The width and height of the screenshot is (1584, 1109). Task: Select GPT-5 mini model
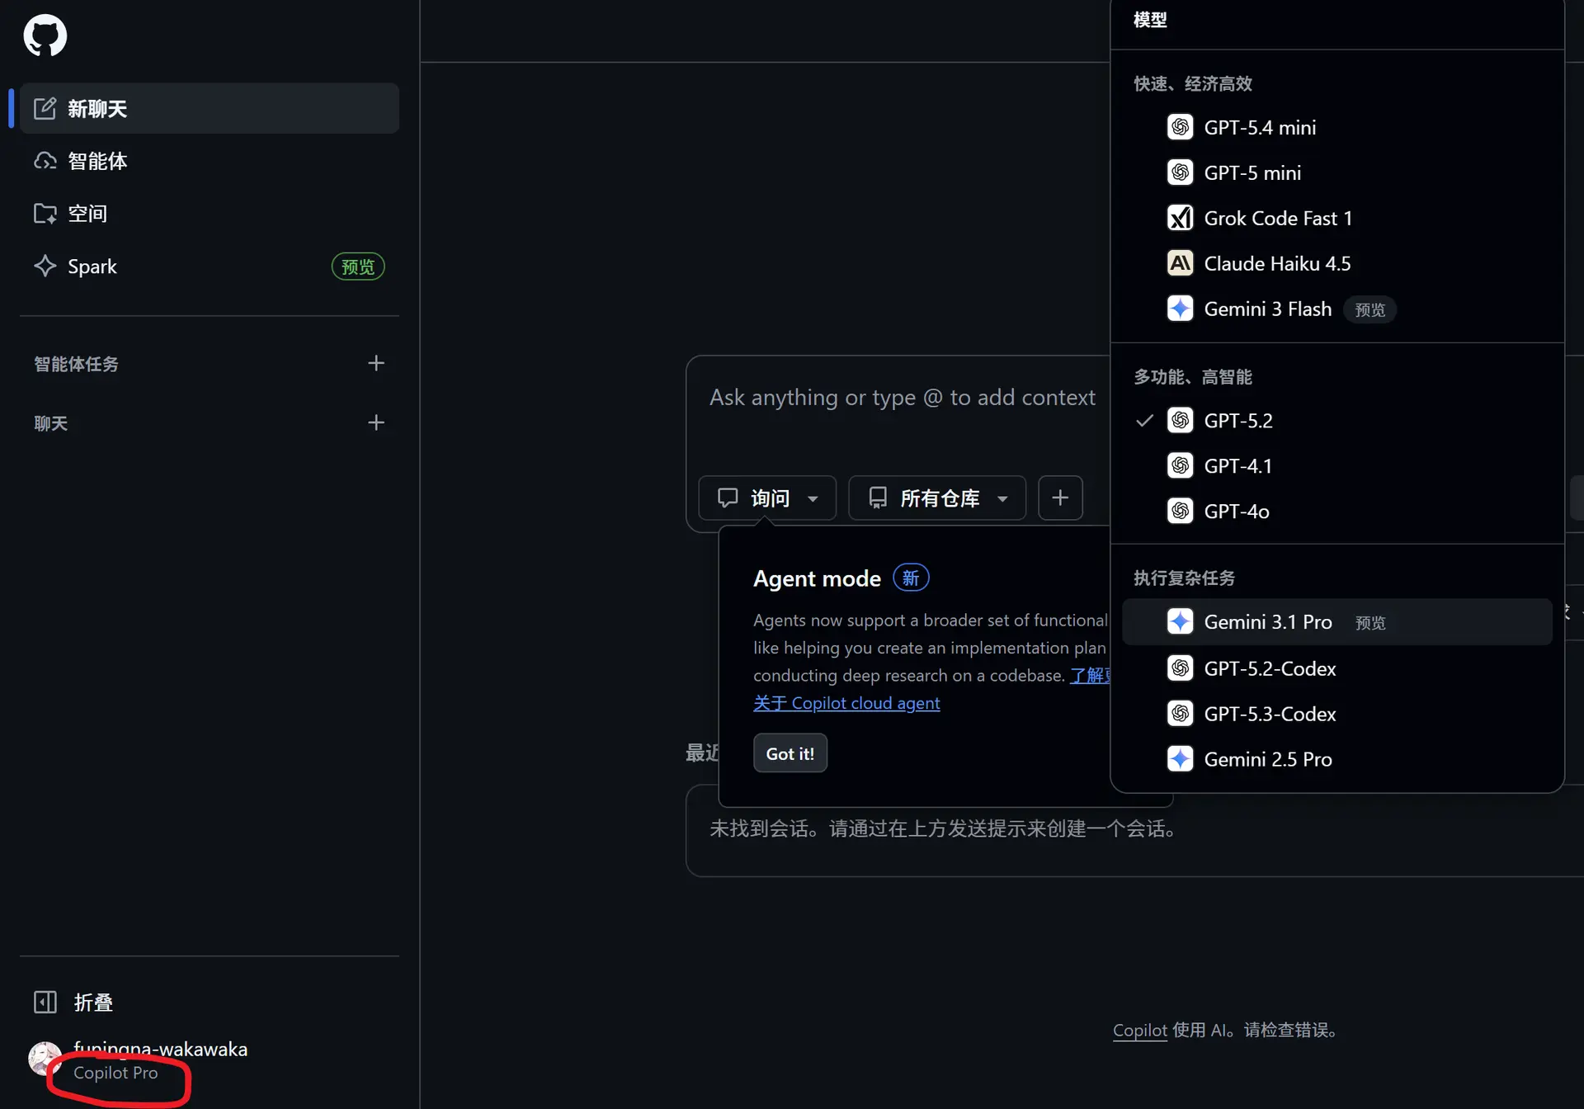pos(1337,172)
